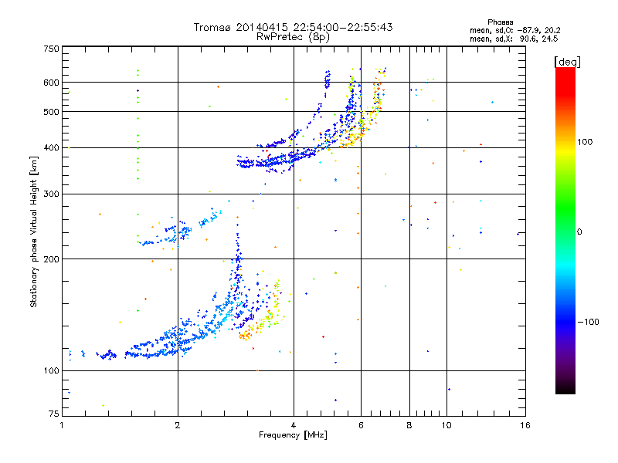Screen dimensions: 618x463
Task: Click the x-axis label '1'
Action: (62, 425)
